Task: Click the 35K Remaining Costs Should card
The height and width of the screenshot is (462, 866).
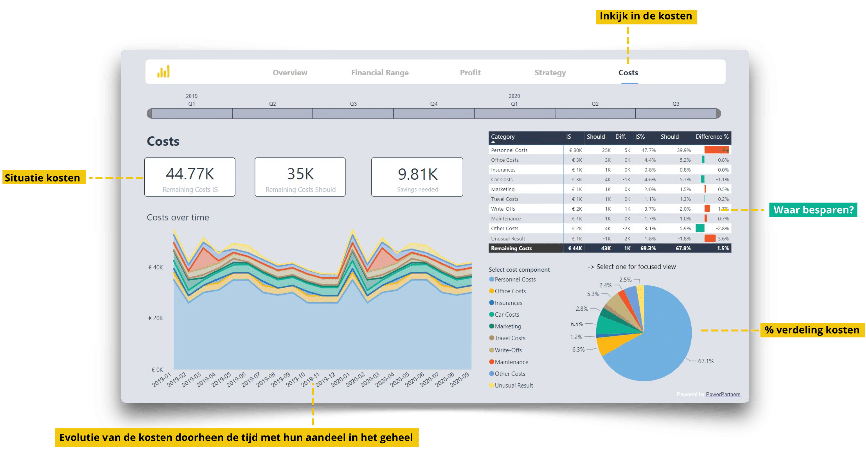Action: point(300,177)
